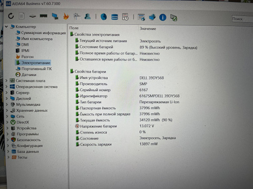Screen dimensions: 253x189
Task: Open Датчики in the tree
Action: [x=29, y=75]
